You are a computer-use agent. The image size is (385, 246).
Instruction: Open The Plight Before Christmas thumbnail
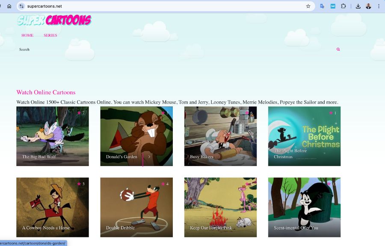pos(304,136)
